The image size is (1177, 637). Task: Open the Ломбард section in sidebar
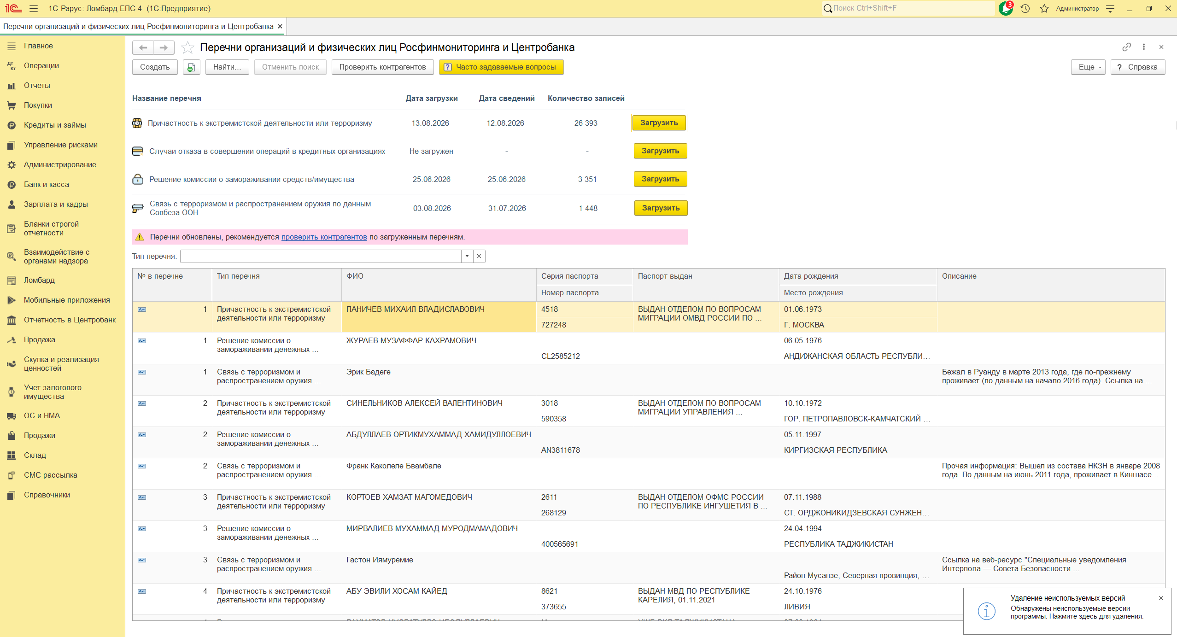[39, 280]
